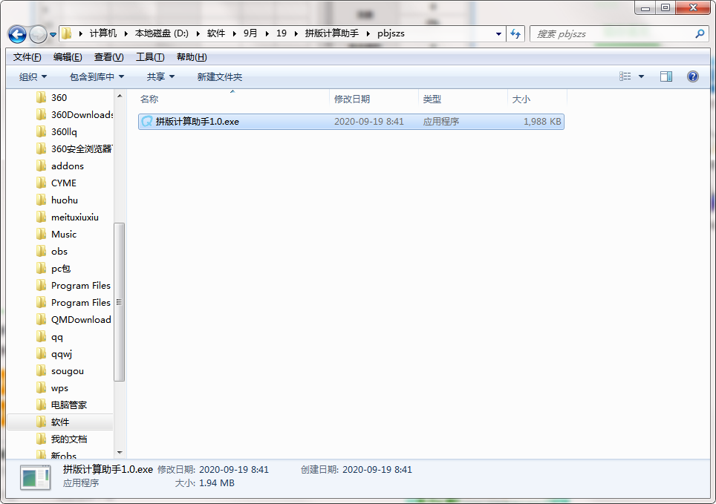Open the 查看(V) menu

tap(108, 57)
